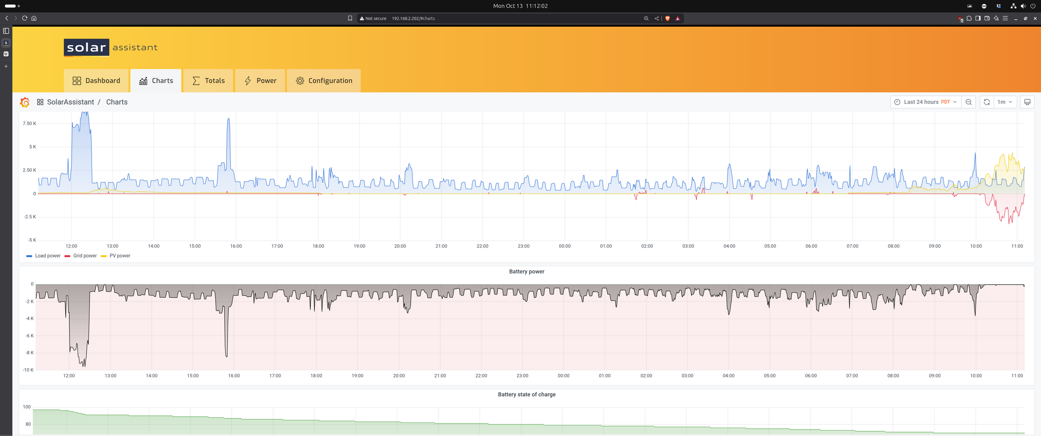Open the Configuration tab
The width and height of the screenshot is (1041, 436).
point(324,80)
